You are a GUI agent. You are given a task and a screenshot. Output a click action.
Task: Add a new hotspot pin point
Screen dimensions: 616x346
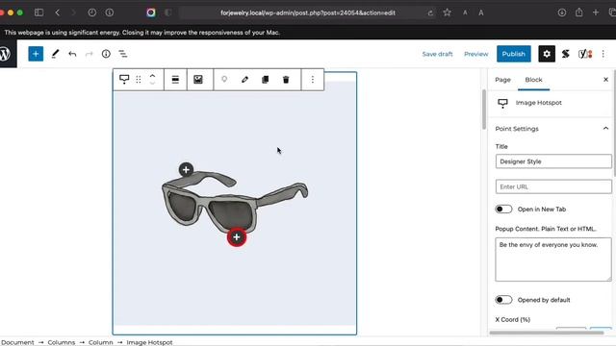[x=224, y=80]
